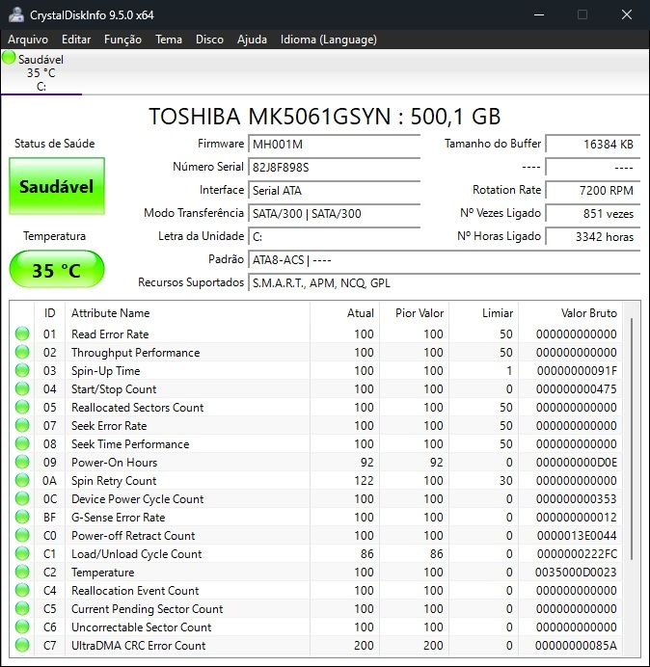Click status orb for Spin-Up Time
Screen dimensions: 650x667
22,370
